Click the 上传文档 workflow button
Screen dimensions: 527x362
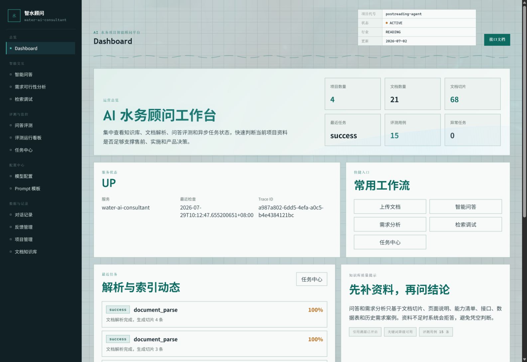coord(390,207)
